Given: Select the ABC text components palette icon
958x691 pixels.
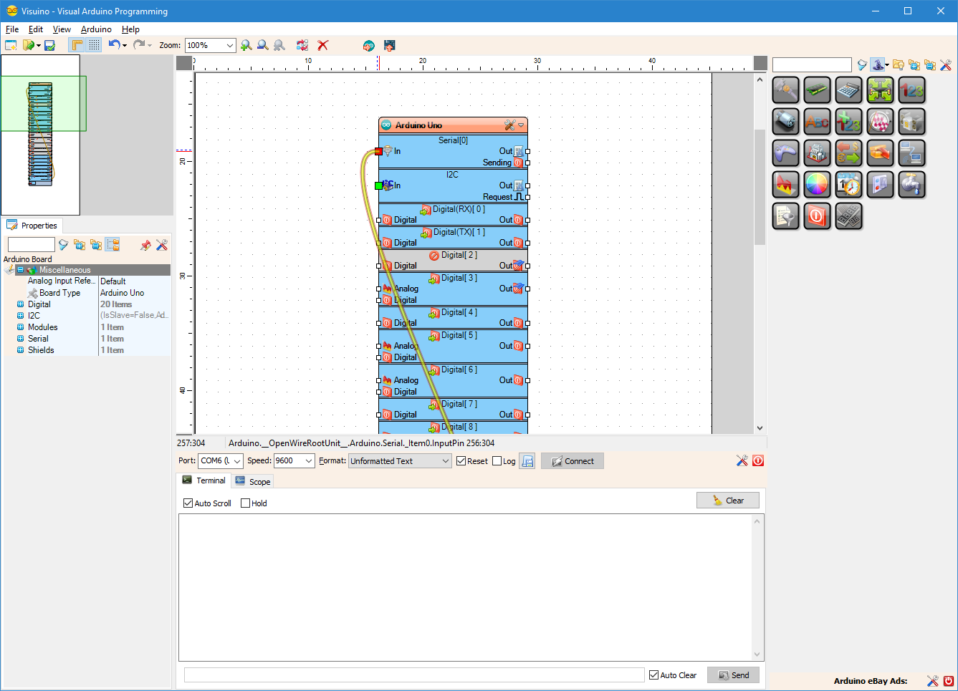Looking at the screenshot, I should click(817, 122).
